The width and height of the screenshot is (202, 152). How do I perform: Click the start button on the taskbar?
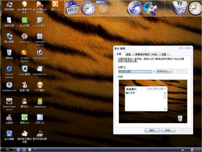click(x=7, y=149)
